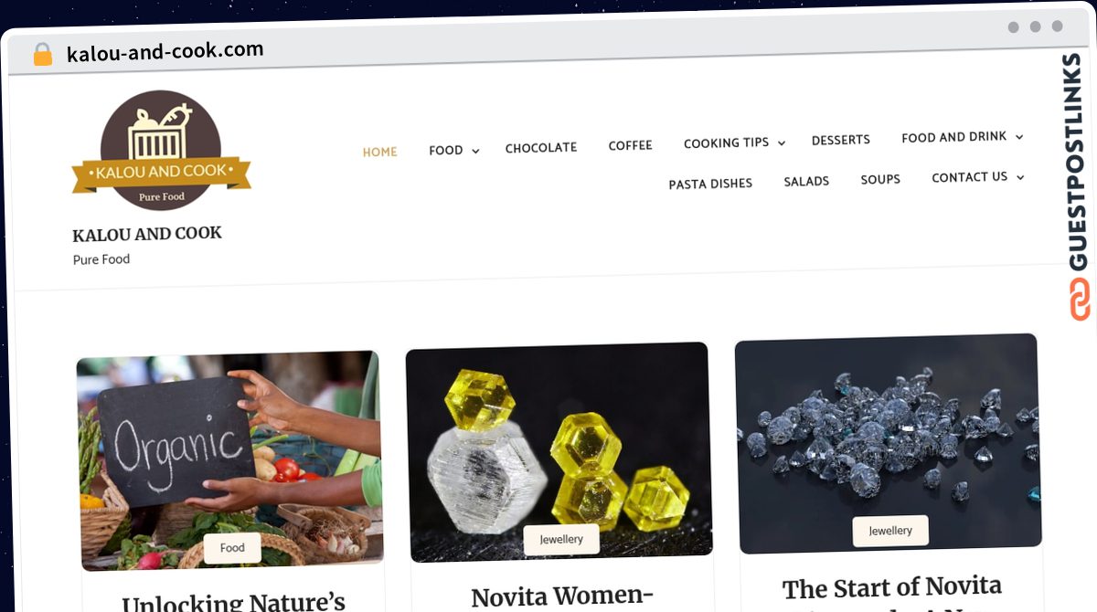
Task: Expand the Cooking Tips submenu chevron
Action: [781, 143]
